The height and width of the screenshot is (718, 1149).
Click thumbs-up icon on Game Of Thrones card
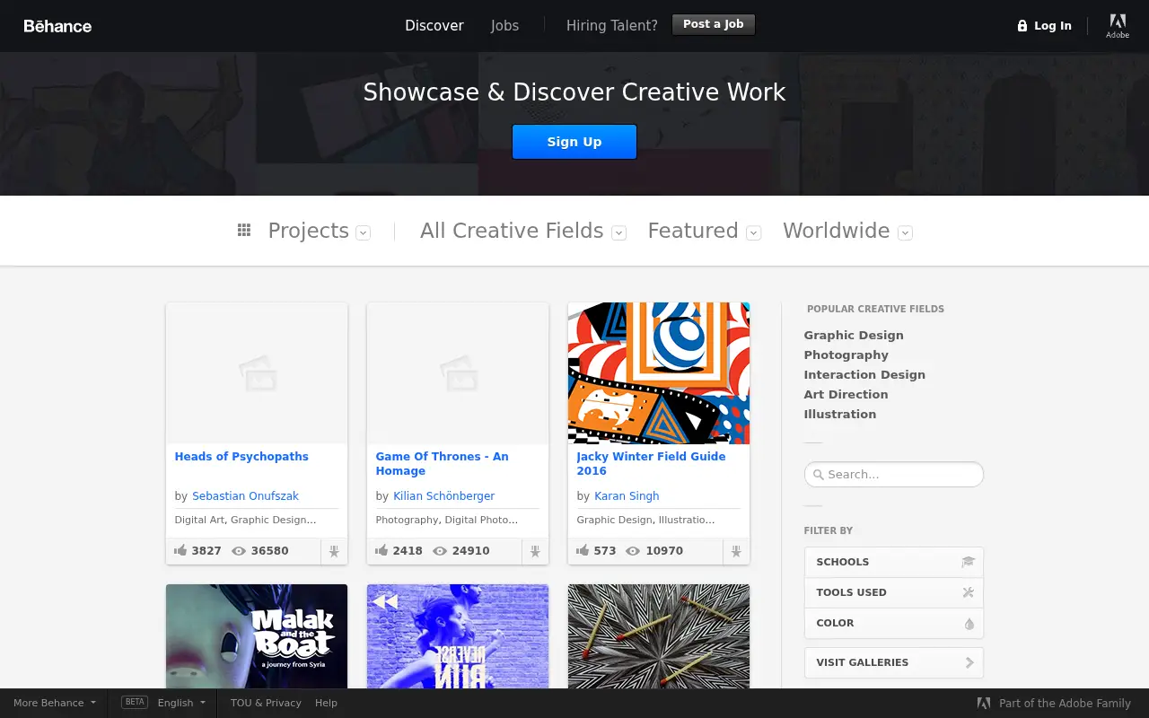(382, 550)
